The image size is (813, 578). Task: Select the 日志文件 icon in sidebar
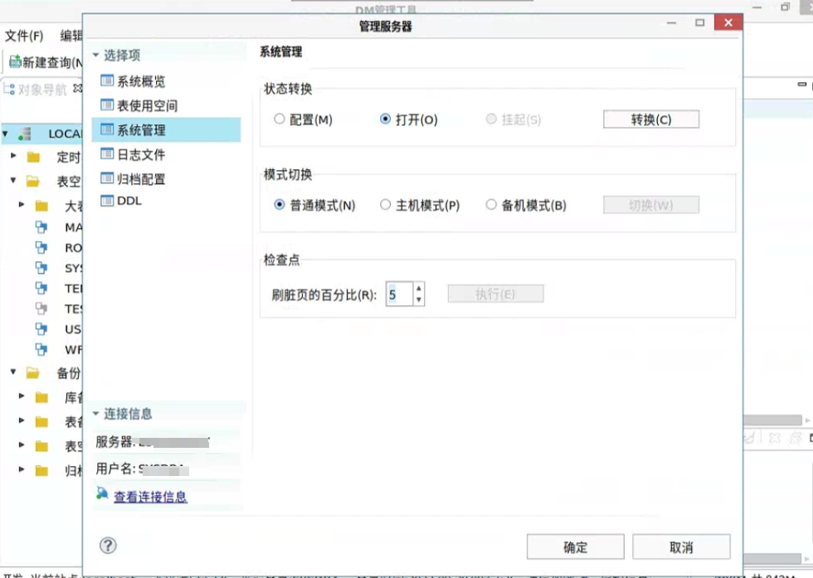click(x=106, y=154)
